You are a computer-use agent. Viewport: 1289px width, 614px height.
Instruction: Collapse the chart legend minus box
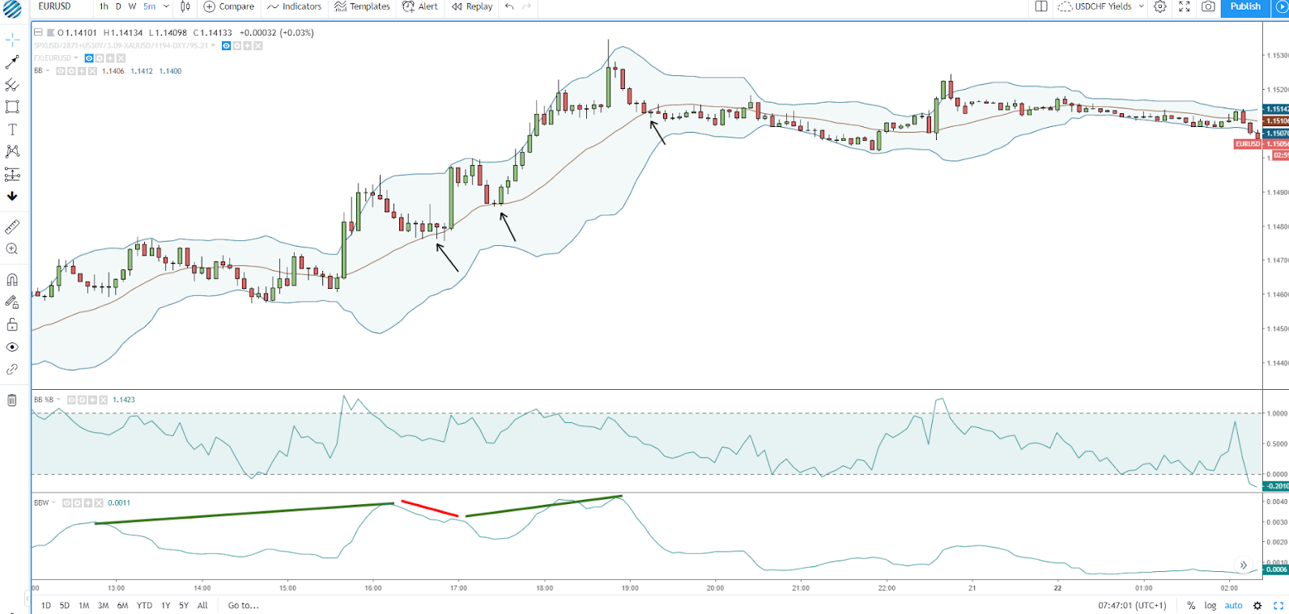(38, 32)
